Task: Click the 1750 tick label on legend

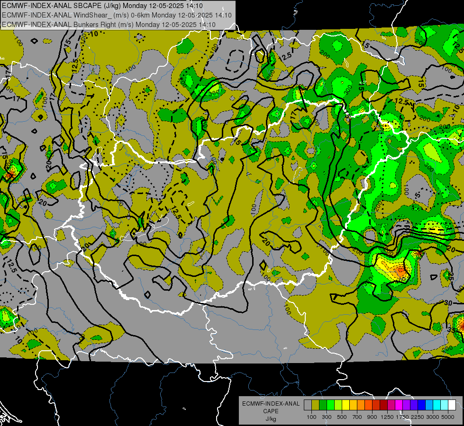Action: point(402,417)
